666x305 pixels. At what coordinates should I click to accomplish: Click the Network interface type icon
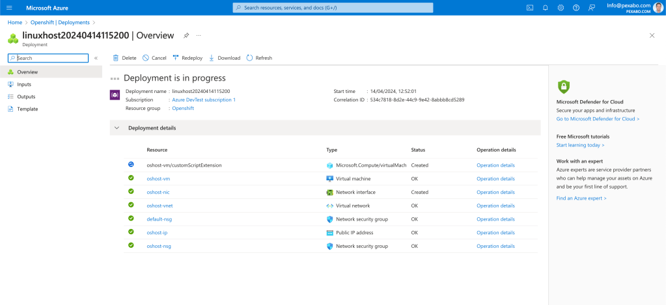(329, 192)
